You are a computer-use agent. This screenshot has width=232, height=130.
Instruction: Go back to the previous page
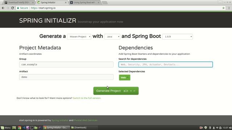point(3,8)
